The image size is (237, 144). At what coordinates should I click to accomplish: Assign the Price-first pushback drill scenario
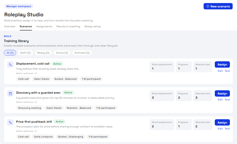coord(222,123)
